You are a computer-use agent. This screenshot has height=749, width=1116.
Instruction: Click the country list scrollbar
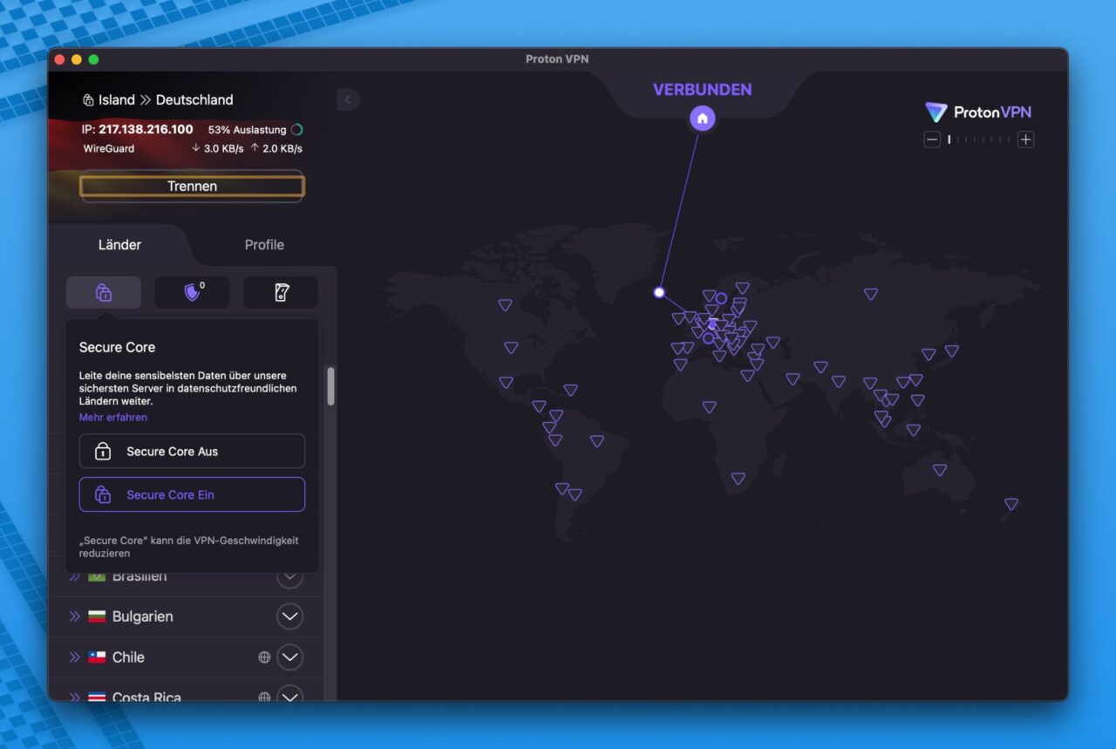click(330, 386)
